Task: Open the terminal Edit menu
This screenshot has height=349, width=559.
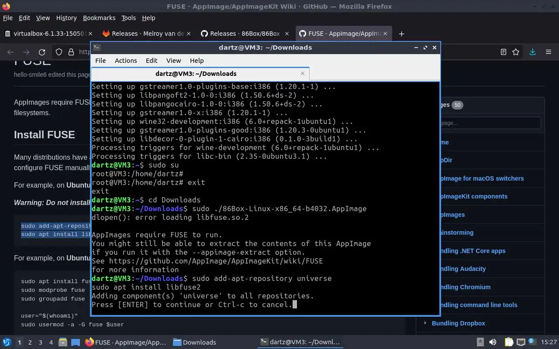Action: click(x=152, y=61)
